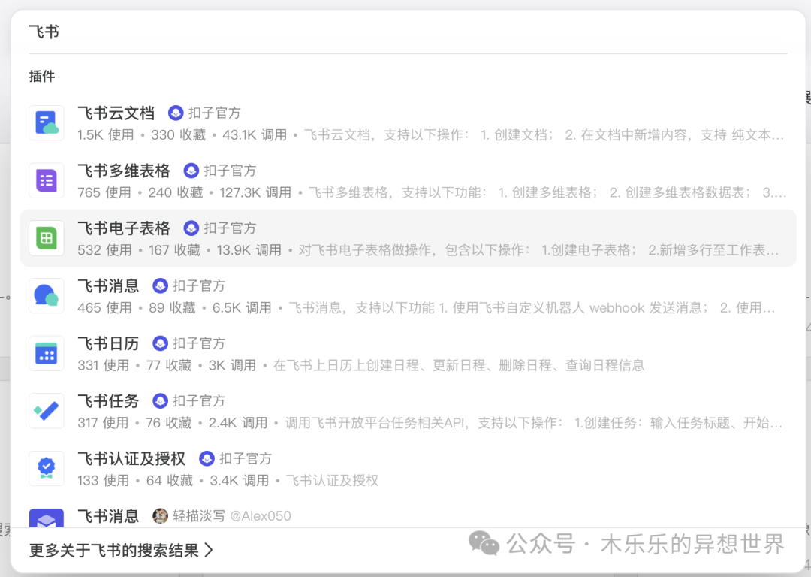This screenshot has width=811, height=577.
Task: Click the 13.9K 调用 stat text
Action: (x=249, y=250)
